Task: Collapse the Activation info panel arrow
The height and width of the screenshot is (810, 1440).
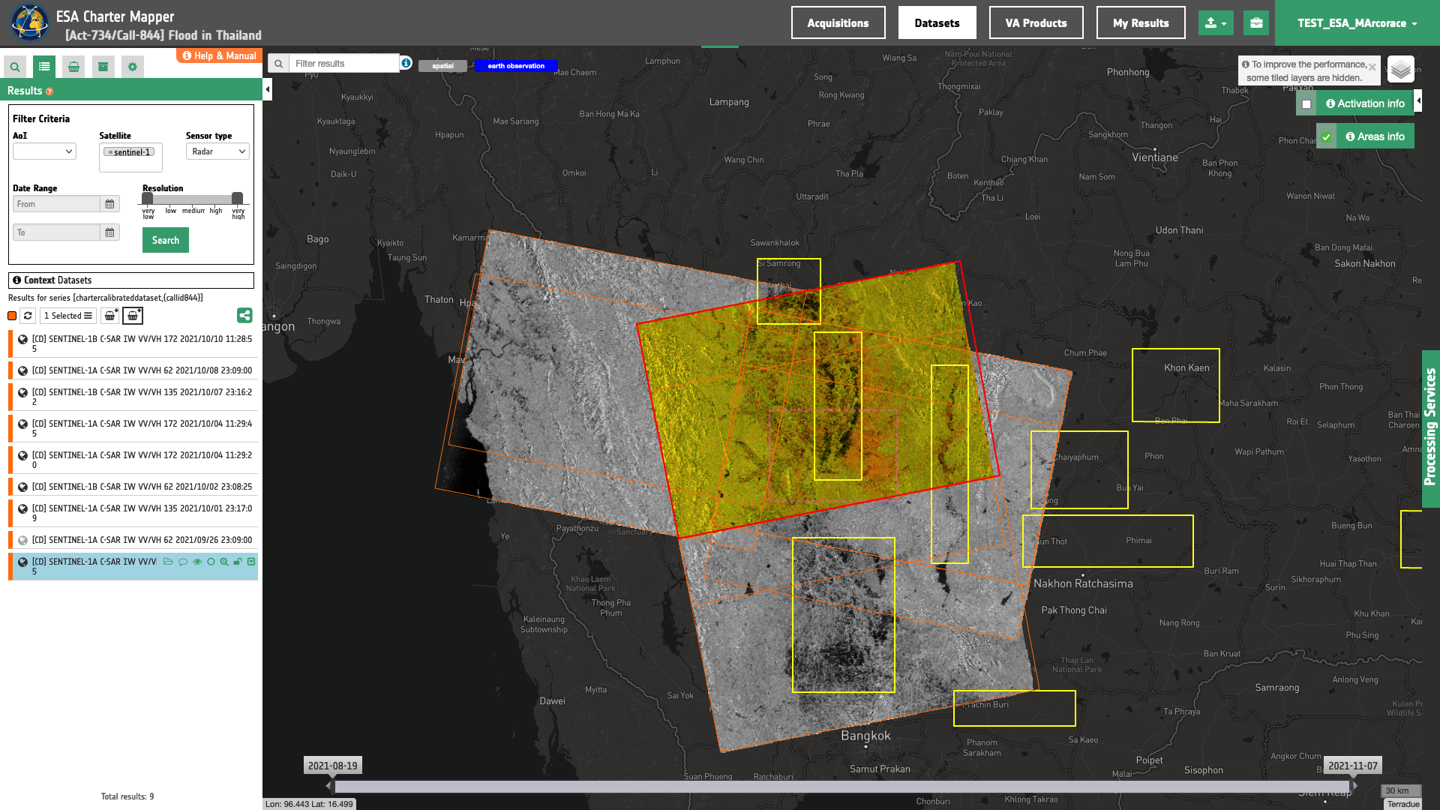Action: pos(1417,100)
